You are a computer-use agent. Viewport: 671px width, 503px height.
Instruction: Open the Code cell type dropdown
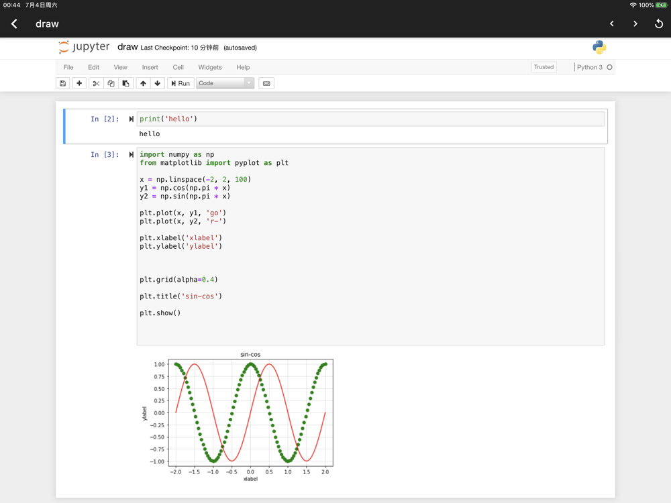225,83
